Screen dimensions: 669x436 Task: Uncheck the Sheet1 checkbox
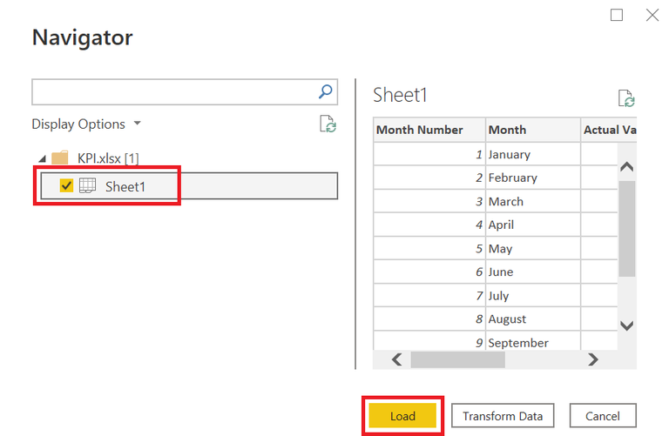(x=66, y=186)
